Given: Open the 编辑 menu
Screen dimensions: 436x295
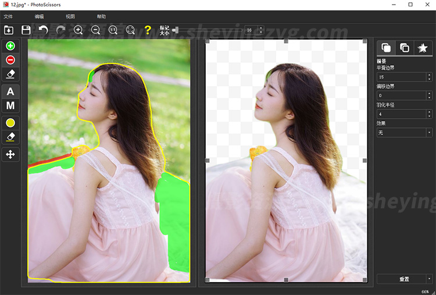Looking at the screenshot, I should 39,16.
